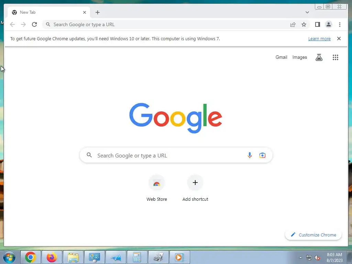Open the Images link
Screen dimensions: 352x264
pos(299,57)
